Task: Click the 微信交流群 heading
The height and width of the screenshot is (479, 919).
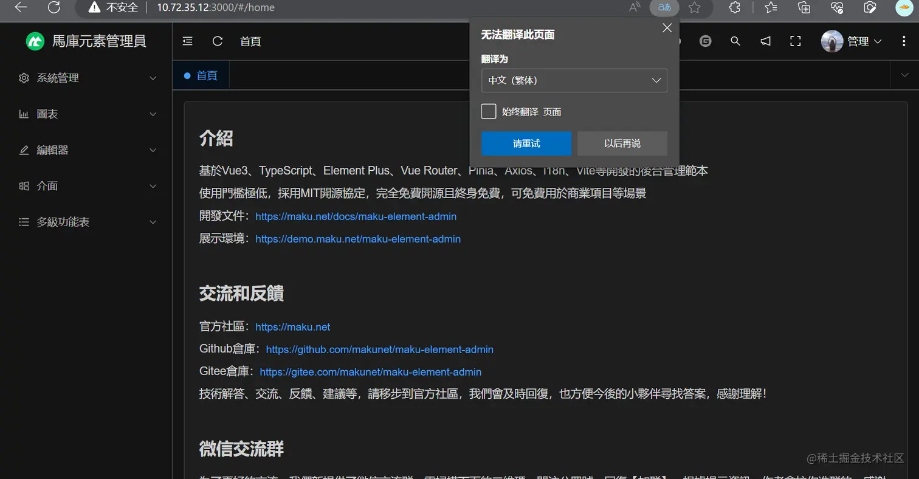Action: point(241,449)
